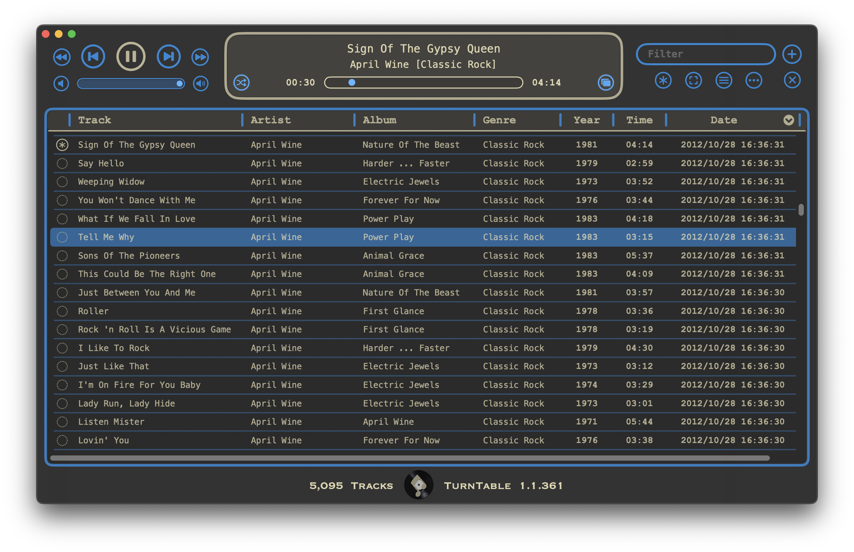Screen dimensions: 854x552
Task: Sort by the Artist column header
Action: [x=271, y=120]
